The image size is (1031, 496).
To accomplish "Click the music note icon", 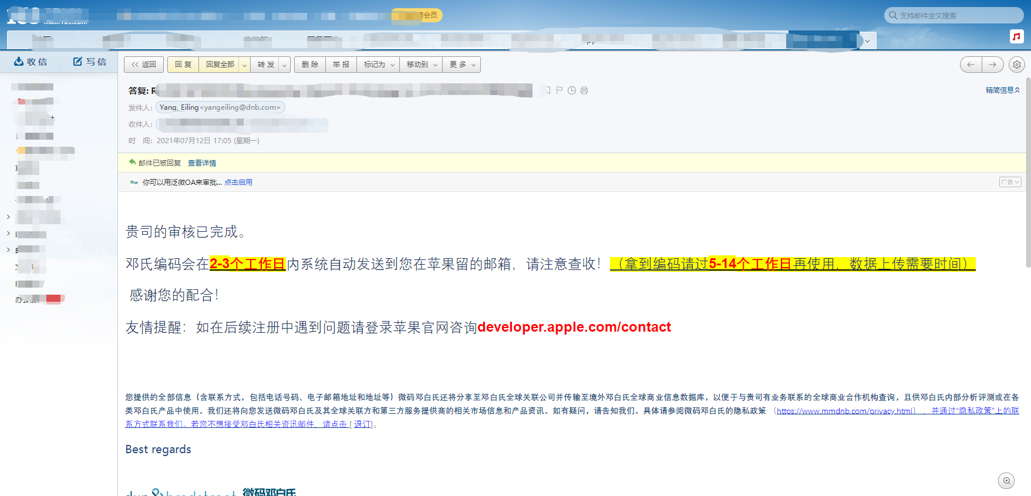I will click(x=1016, y=36).
